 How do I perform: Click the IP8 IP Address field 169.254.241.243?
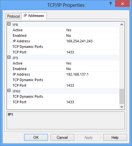[92, 41]
